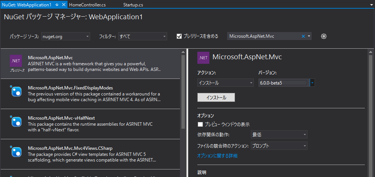Pin the NuGet: WebApplication1 tab
Viewport: 375px width, 177px height.
tap(57, 5)
